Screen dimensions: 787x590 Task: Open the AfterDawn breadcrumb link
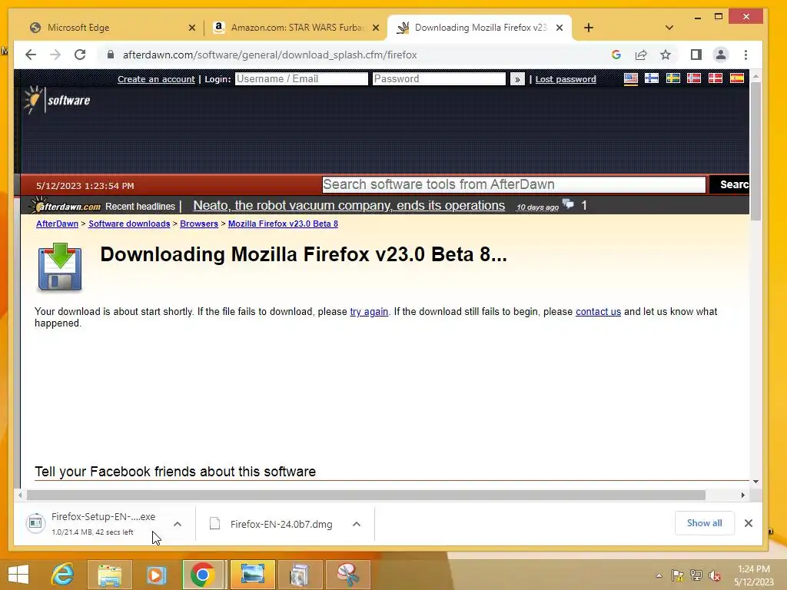tap(57, 224)
